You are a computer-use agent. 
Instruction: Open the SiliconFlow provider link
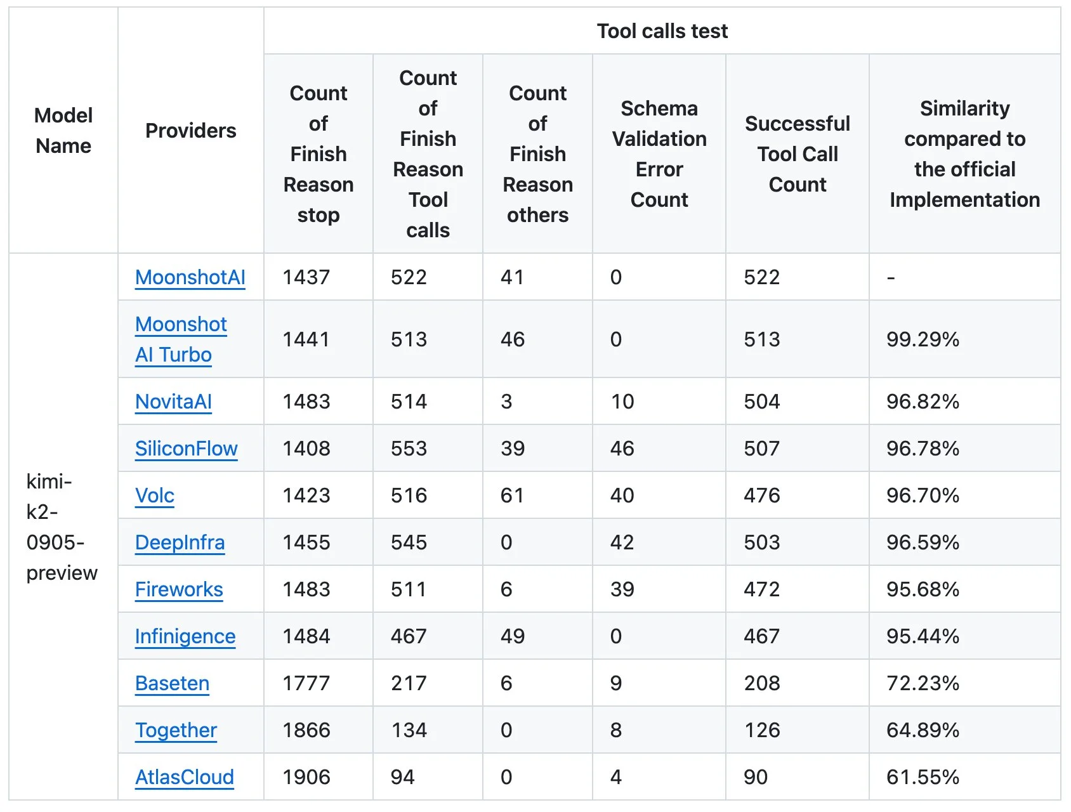(187, 449)
